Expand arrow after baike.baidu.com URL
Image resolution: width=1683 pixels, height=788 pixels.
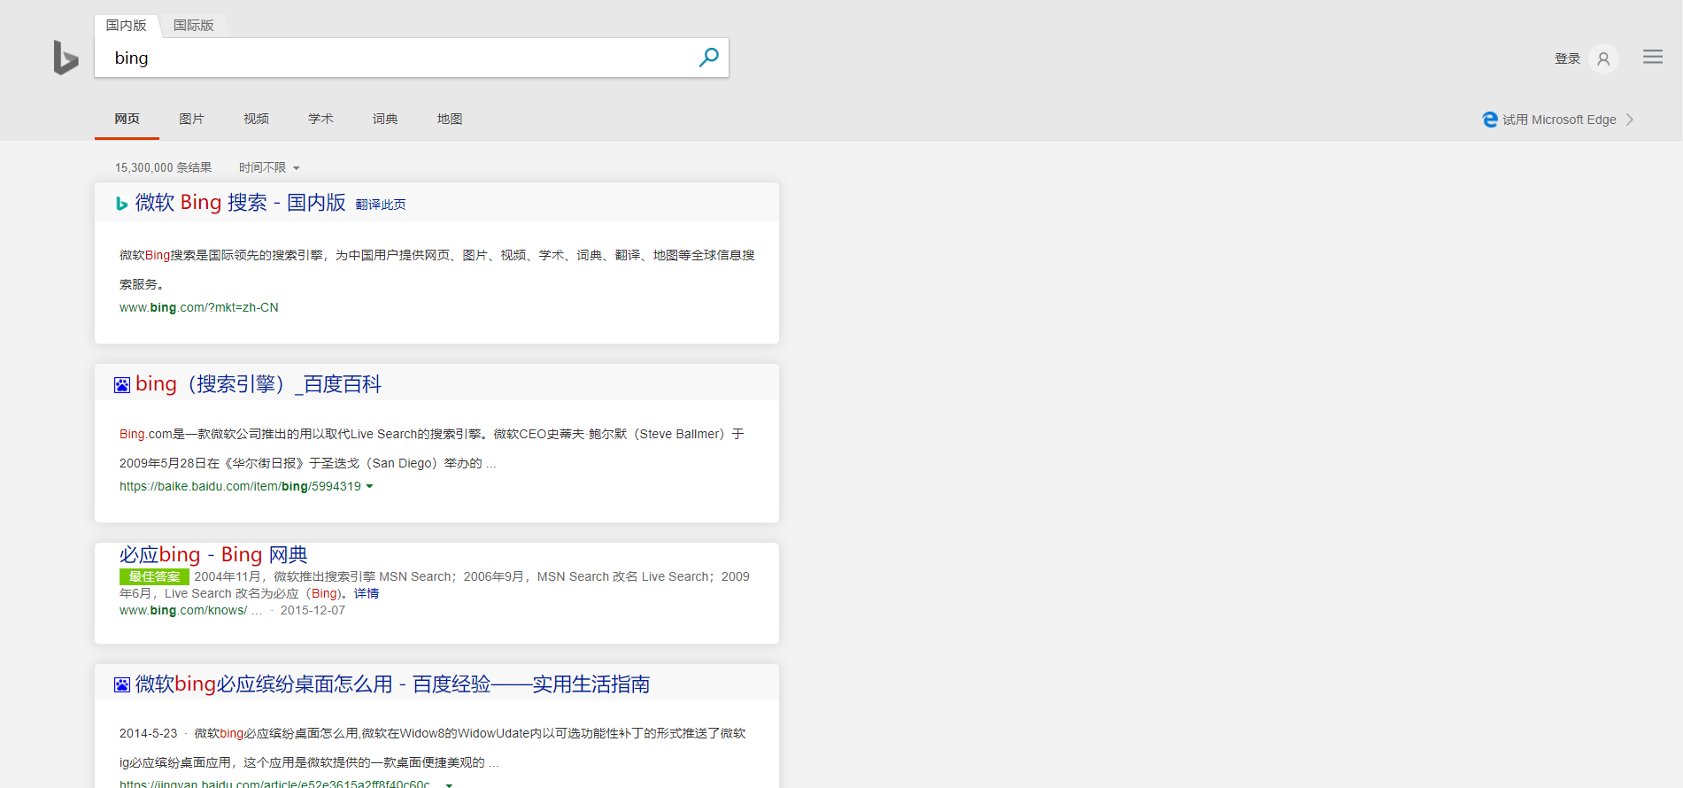[x=369, y=486]
